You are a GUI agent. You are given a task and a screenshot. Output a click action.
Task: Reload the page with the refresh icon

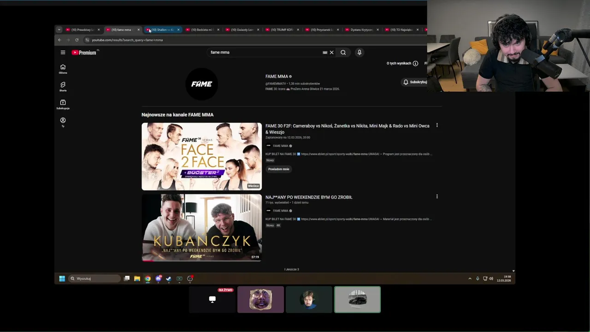[x=77, y=40]
